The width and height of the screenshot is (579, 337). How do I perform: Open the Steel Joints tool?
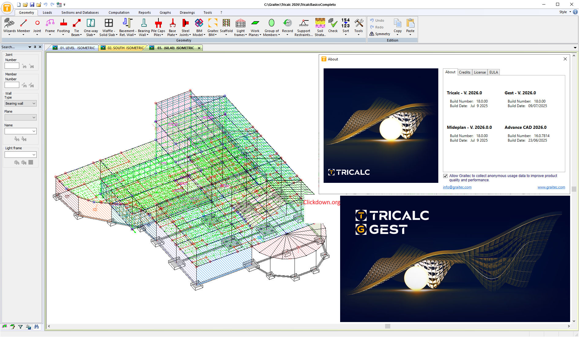pyautogui.click(x=185, y=24)
